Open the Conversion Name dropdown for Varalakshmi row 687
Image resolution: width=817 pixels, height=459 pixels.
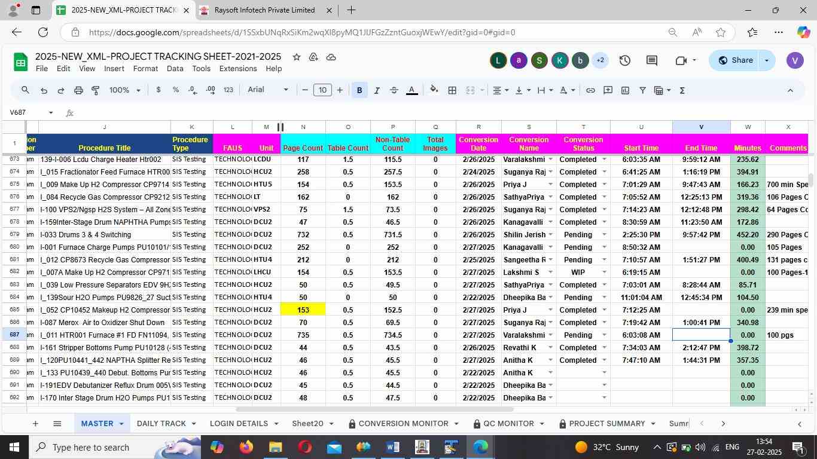[550, 335]
